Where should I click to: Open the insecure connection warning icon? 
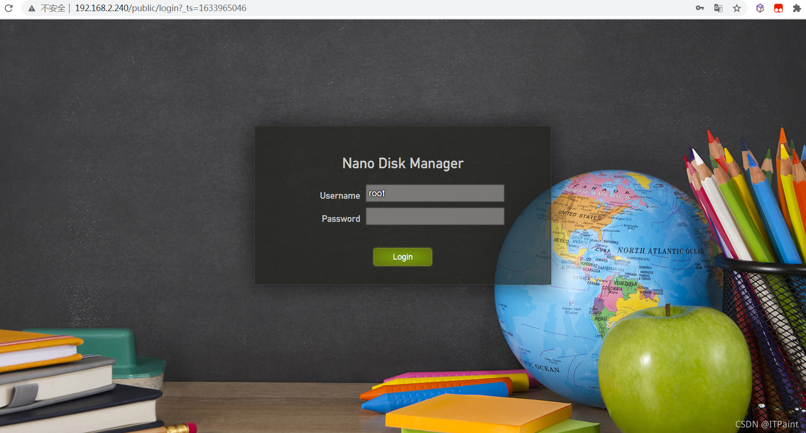pos(31,8)
